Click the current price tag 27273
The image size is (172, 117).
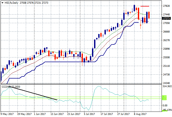point(166,18)
